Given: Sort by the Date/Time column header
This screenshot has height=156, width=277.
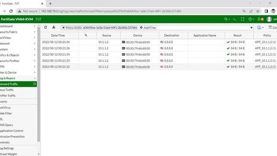Looking at the screenshot, I should 60,36.
